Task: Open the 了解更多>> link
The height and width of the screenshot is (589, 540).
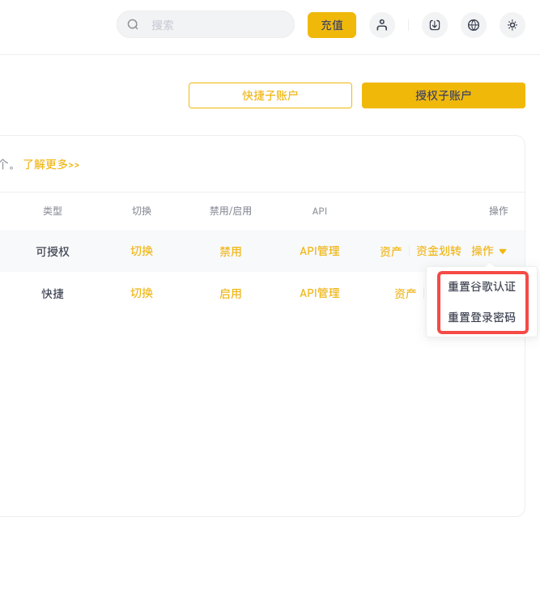Action: 52,164
